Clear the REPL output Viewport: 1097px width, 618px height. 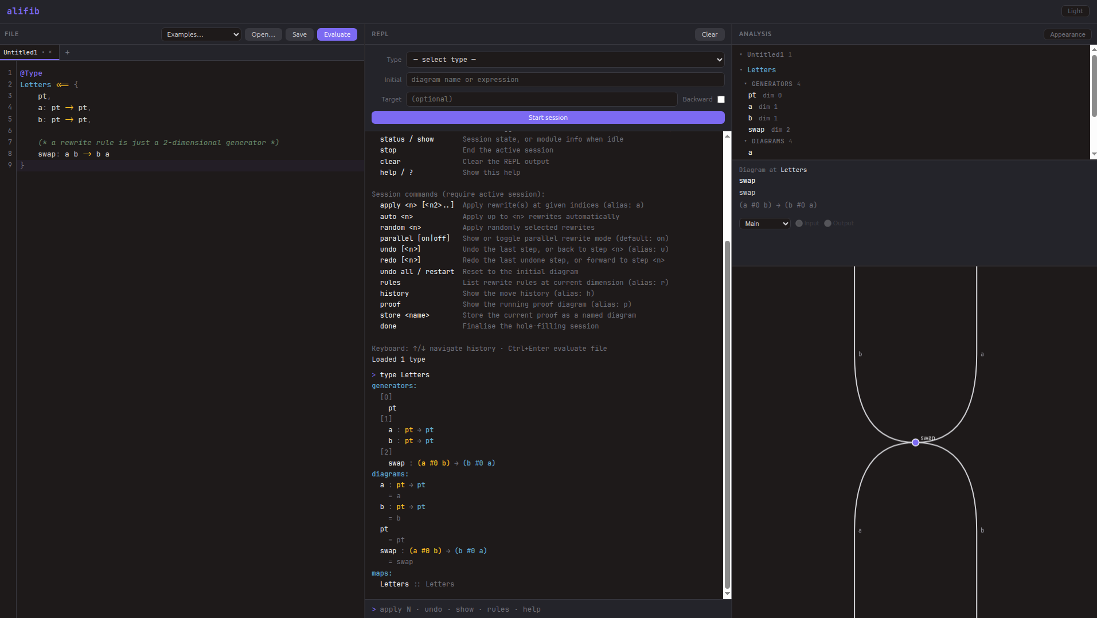coord(709,34)
